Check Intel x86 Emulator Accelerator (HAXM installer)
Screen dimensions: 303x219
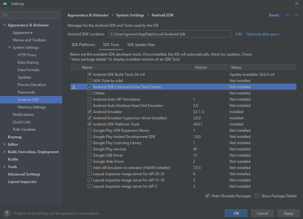[x=90, y=167]
